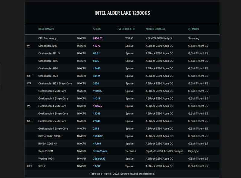The image size is (241, 178).
Task: Select the 'Geekbench 5 Multi Core' benchmark name
Action: (52, 121)
